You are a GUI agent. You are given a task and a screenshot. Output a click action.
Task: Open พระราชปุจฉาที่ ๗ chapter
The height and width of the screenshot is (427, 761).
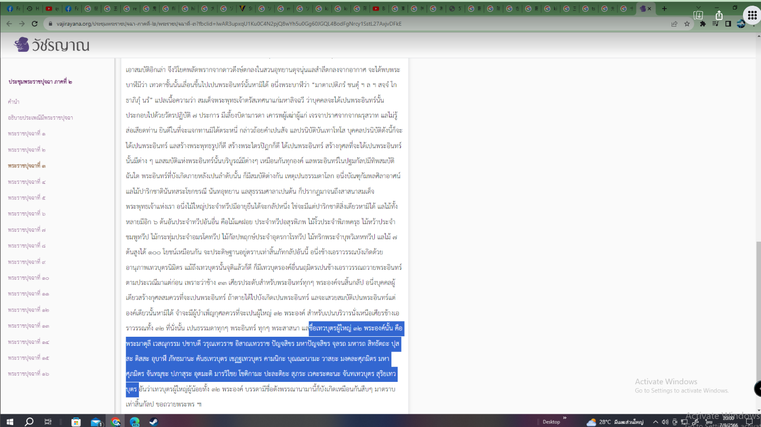27,229
